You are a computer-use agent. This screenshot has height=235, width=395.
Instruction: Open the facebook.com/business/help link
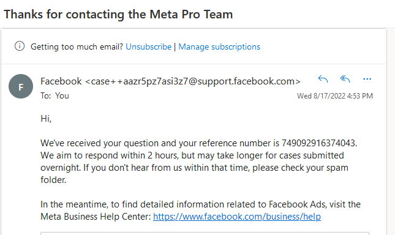[x=237, y=217]
